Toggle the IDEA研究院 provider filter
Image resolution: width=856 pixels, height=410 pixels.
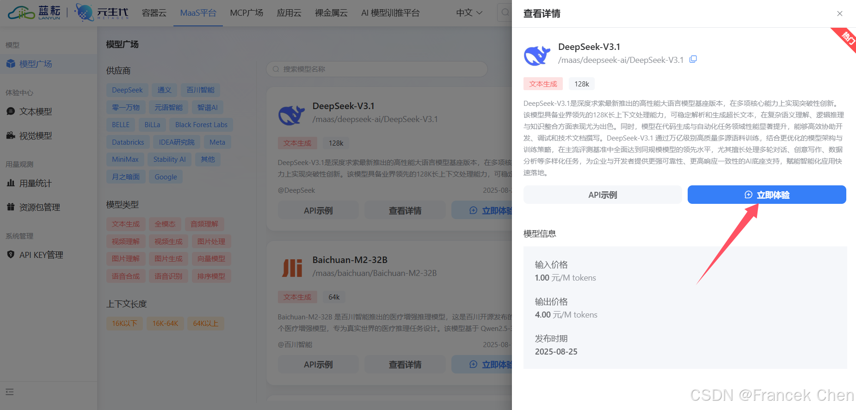[177, 142]
